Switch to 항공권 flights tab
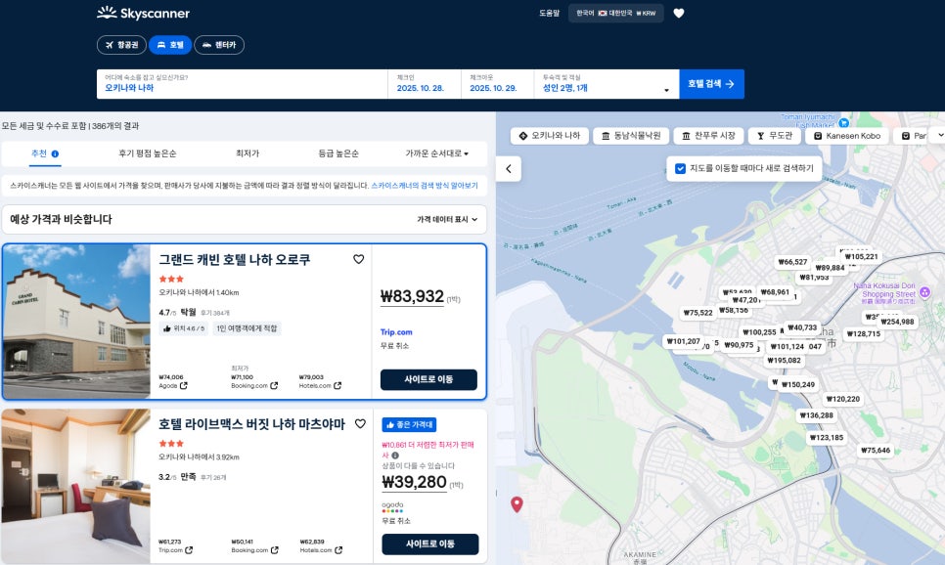 point(121,45)
